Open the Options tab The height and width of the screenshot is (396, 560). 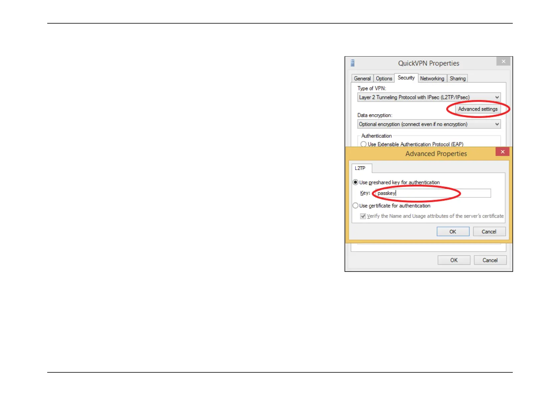pos(384,79)
